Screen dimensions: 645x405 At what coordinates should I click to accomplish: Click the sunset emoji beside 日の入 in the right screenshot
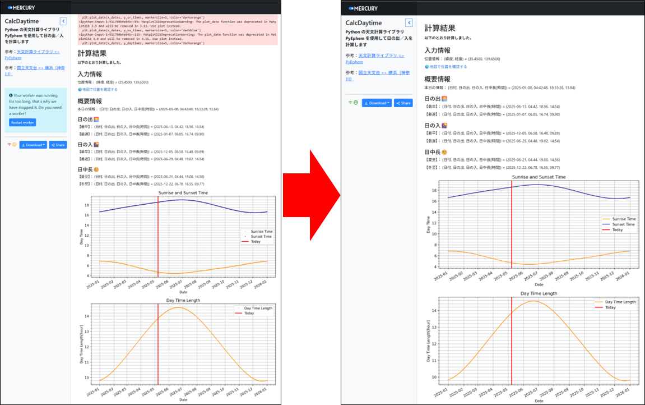point(444,126)
